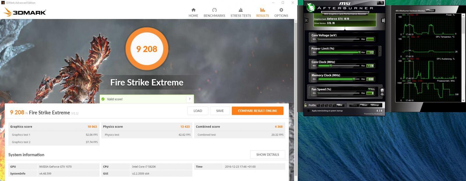Select Afterburner profile slot 3
The height and width of the screenshot is (181, 466).
pyautogui.click(x=326, y=105)
